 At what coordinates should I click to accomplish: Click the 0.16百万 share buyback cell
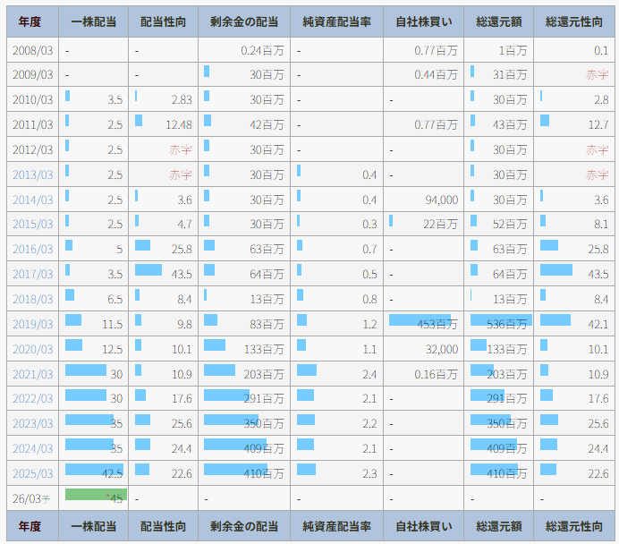[436, 373]
